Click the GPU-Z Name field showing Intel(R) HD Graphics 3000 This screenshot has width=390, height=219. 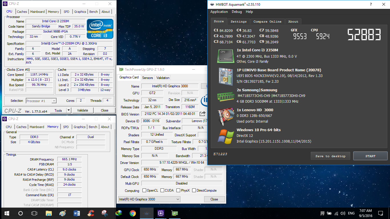point(170,86)
